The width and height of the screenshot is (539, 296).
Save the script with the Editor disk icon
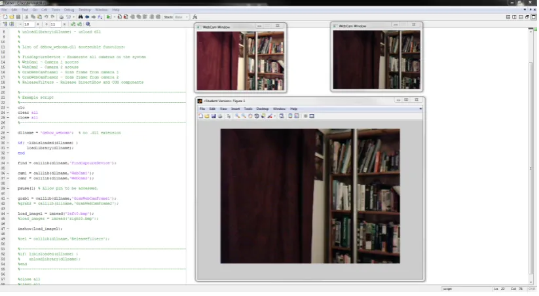coord(18,17)
